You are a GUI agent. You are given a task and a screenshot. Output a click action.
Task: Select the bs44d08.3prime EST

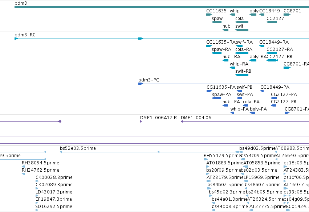tap(214, 210)
